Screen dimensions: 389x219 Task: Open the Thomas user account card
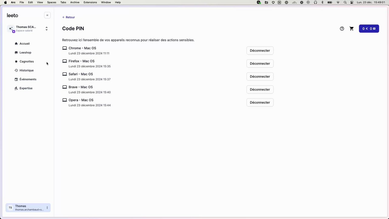tap(28, 208)
